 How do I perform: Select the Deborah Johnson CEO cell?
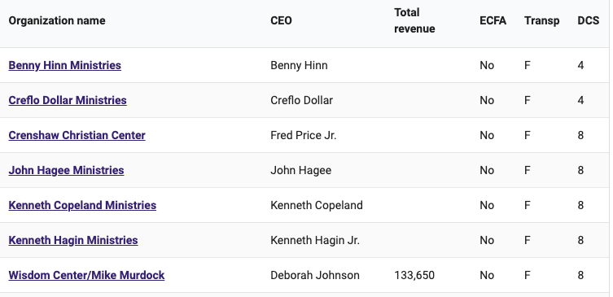315,275
